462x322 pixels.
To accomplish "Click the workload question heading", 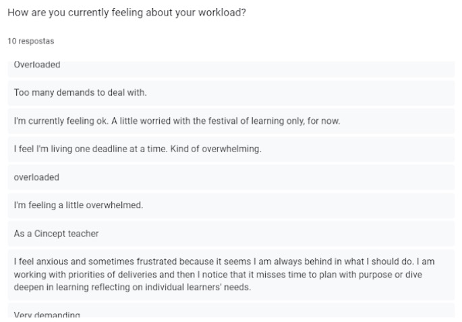I will 127,13.
